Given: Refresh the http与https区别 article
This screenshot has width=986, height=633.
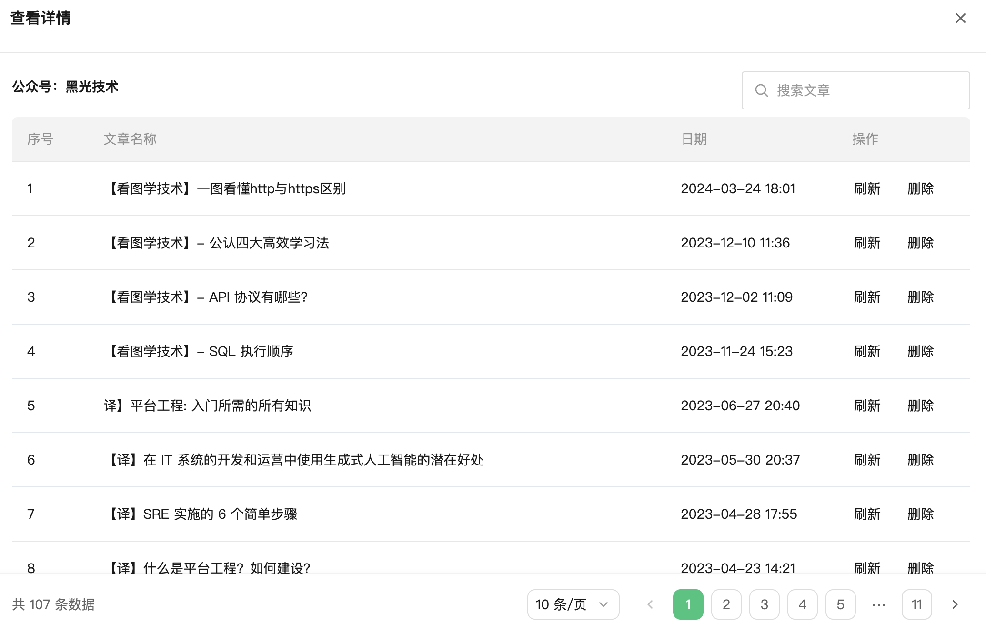Looking at the screenshot, I should [x=867, y=188].
